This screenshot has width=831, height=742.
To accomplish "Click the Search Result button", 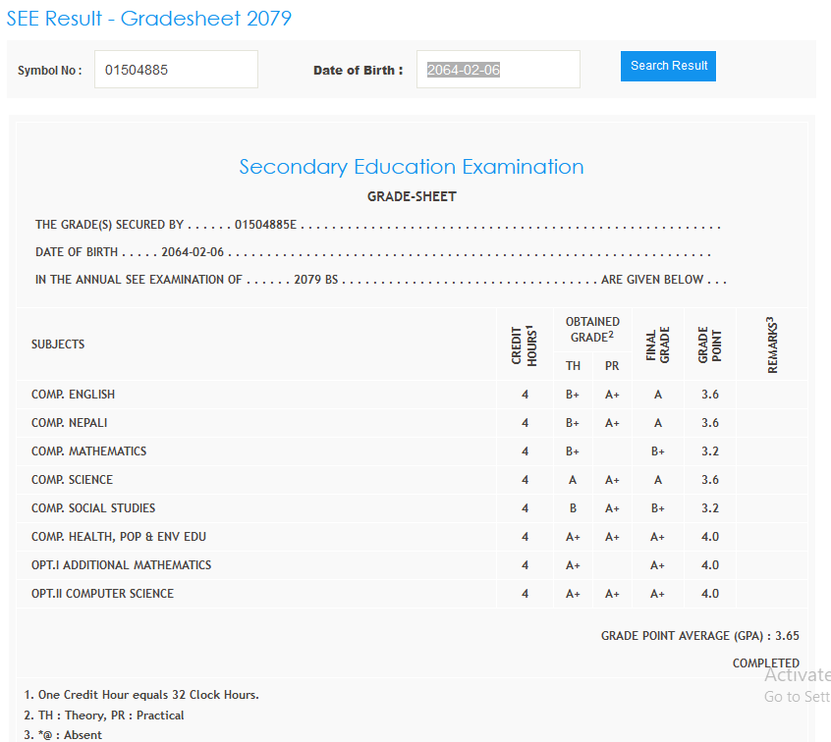I will (668, 66).
